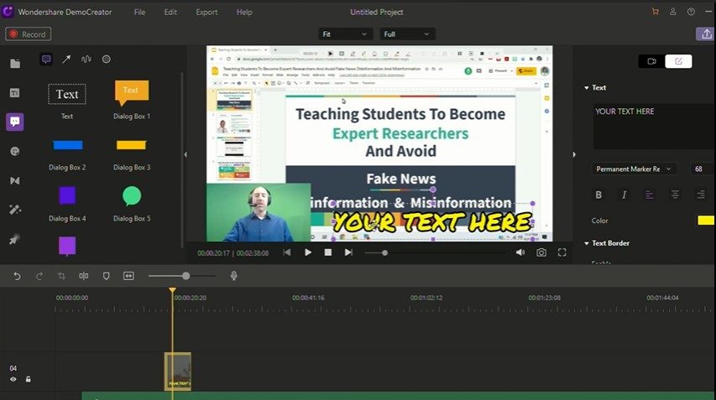The image size is (716, 400).
Task: Fit timeline to window icon
Action: [x=128, y=276]
